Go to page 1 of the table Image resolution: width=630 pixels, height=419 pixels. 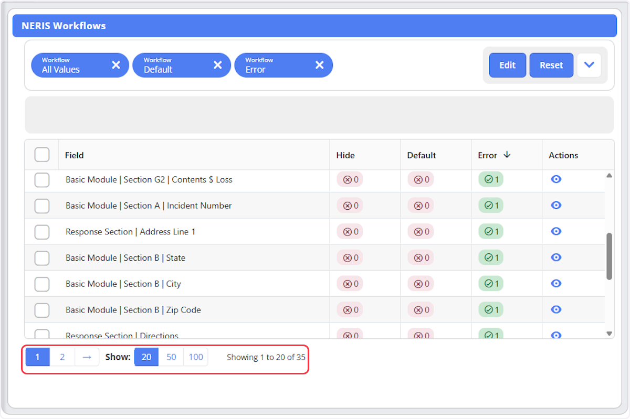[38, 357]
